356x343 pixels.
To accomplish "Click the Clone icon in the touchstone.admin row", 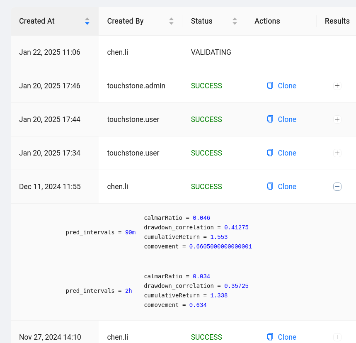I will coord(270,85).
